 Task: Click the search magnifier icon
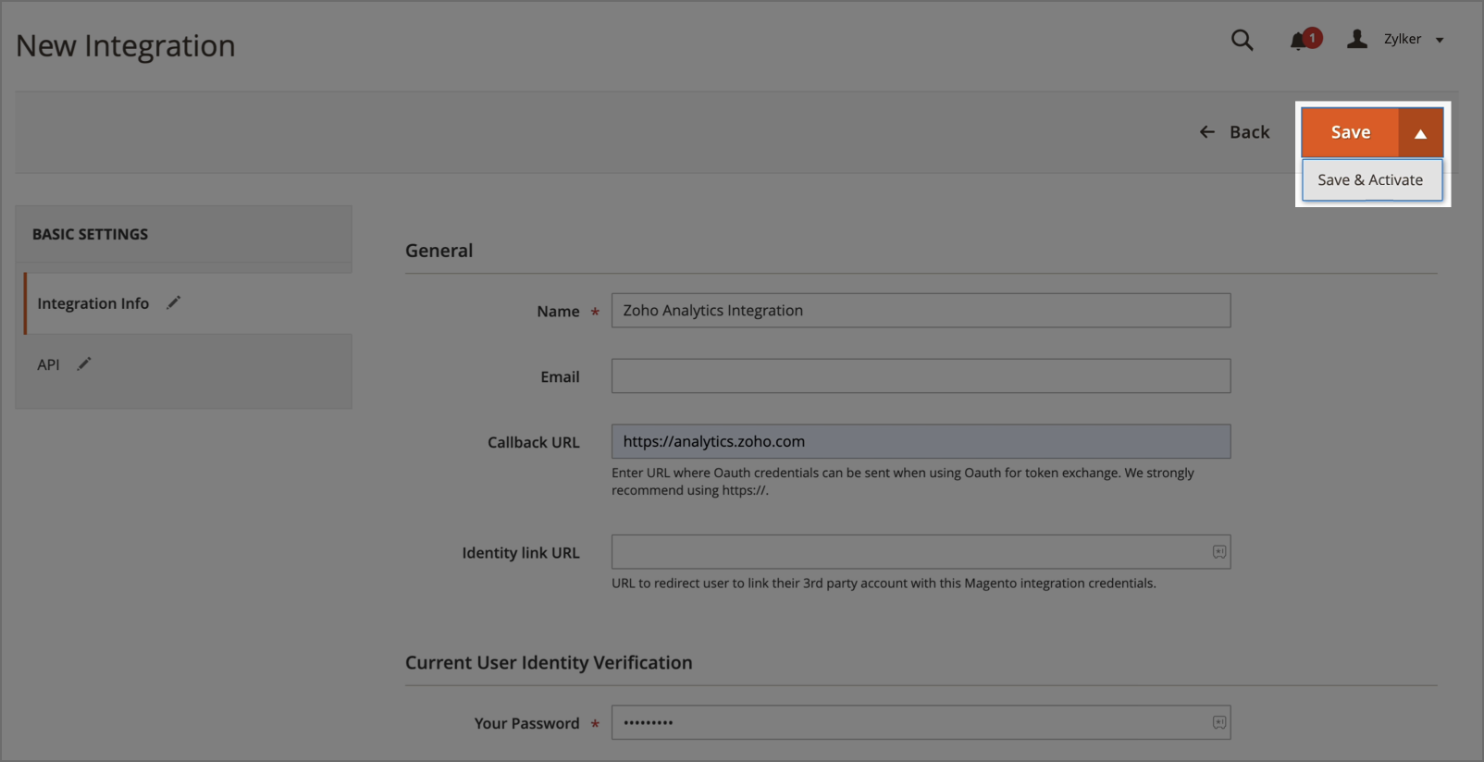1242,40
